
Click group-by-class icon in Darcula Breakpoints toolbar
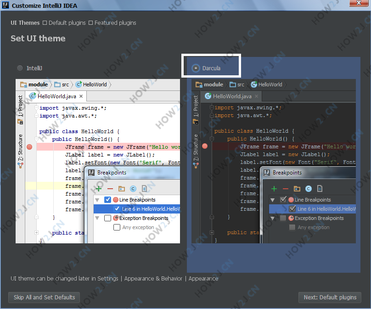pyautogui.click(x=308, y=189)
